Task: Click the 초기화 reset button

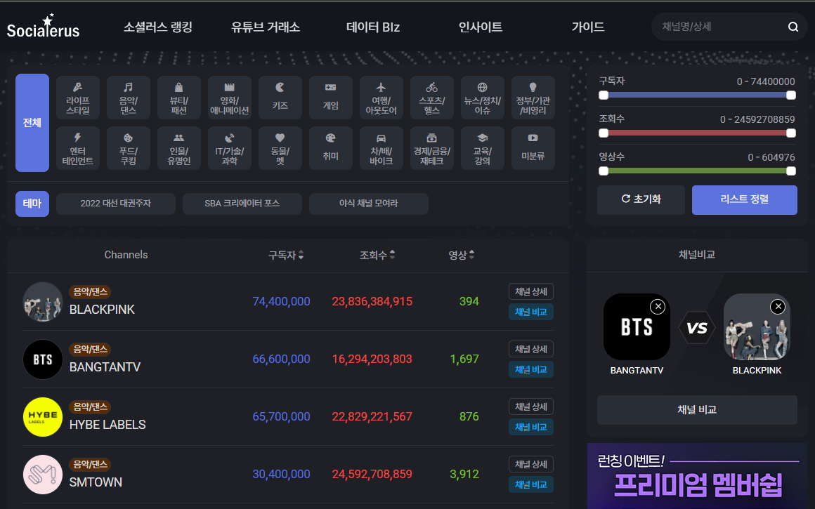Action: pyautogui.click(x=641, y=200)
